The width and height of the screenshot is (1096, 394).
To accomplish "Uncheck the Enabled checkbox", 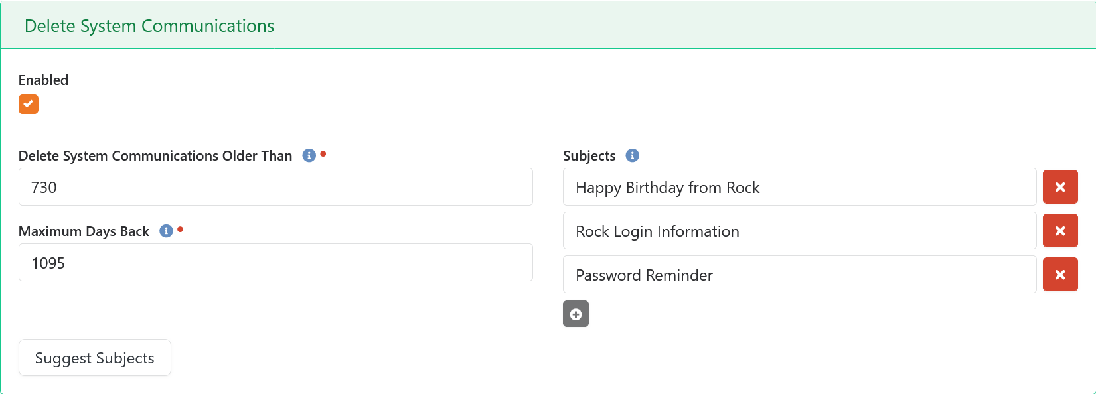I will click(29, 104).
